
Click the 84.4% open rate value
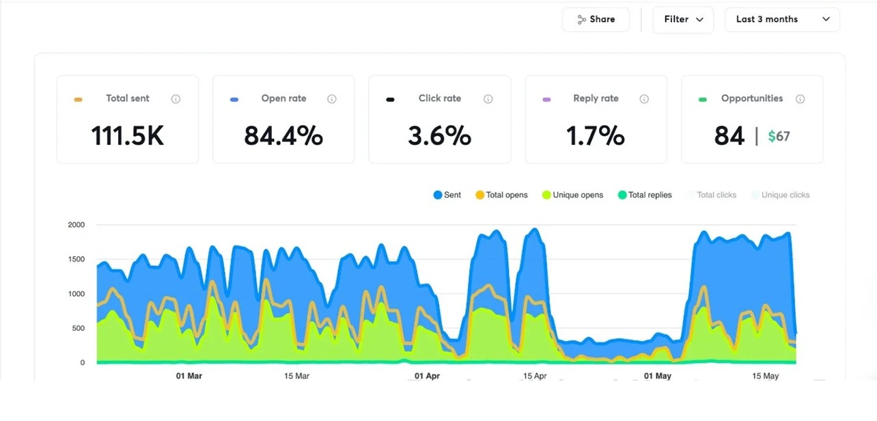point(283,136)
